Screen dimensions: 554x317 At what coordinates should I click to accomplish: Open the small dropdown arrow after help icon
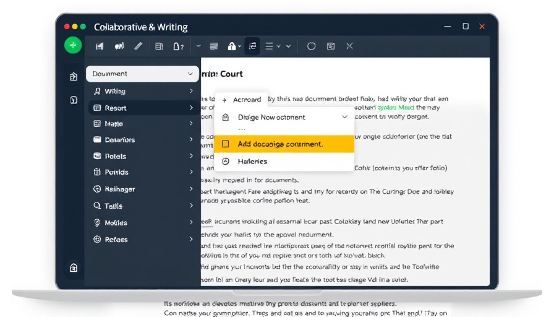click(x=198, y=46)
